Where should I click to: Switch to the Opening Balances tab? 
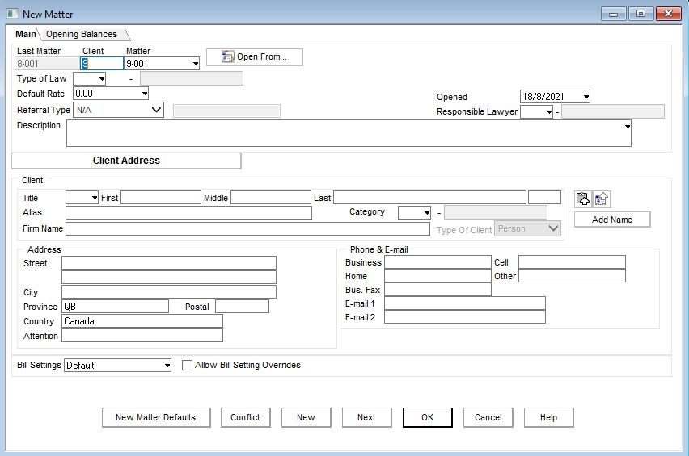click(x=81, y=34)
